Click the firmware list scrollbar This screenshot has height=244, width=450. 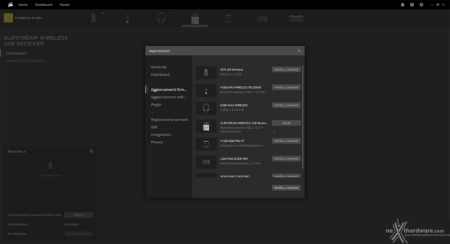coord(303,117)
